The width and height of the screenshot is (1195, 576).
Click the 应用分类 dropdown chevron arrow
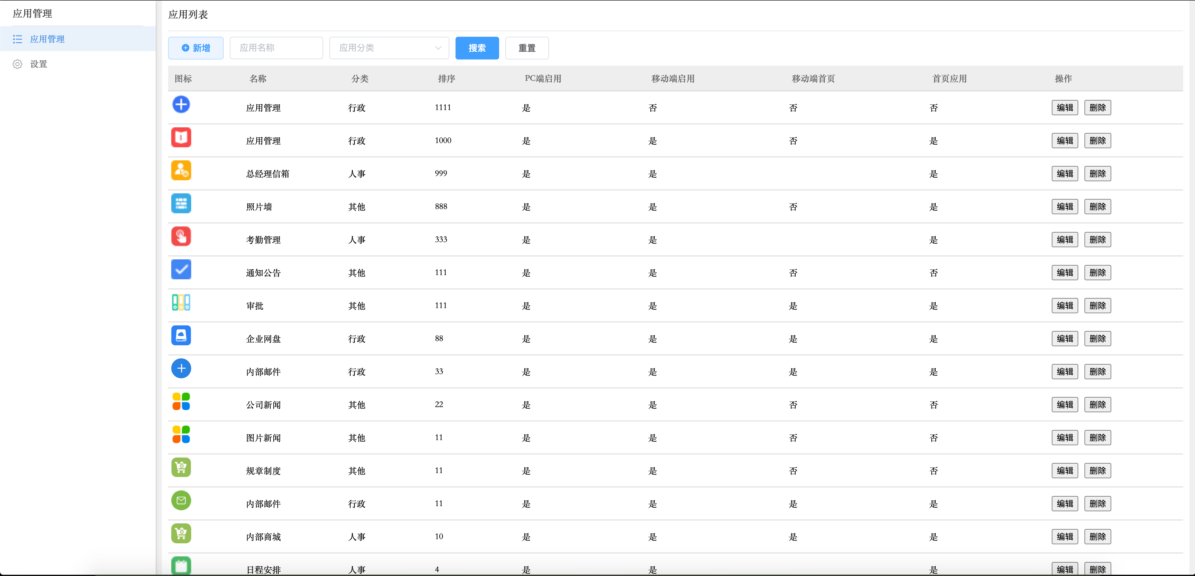click(x=438, y=48)
